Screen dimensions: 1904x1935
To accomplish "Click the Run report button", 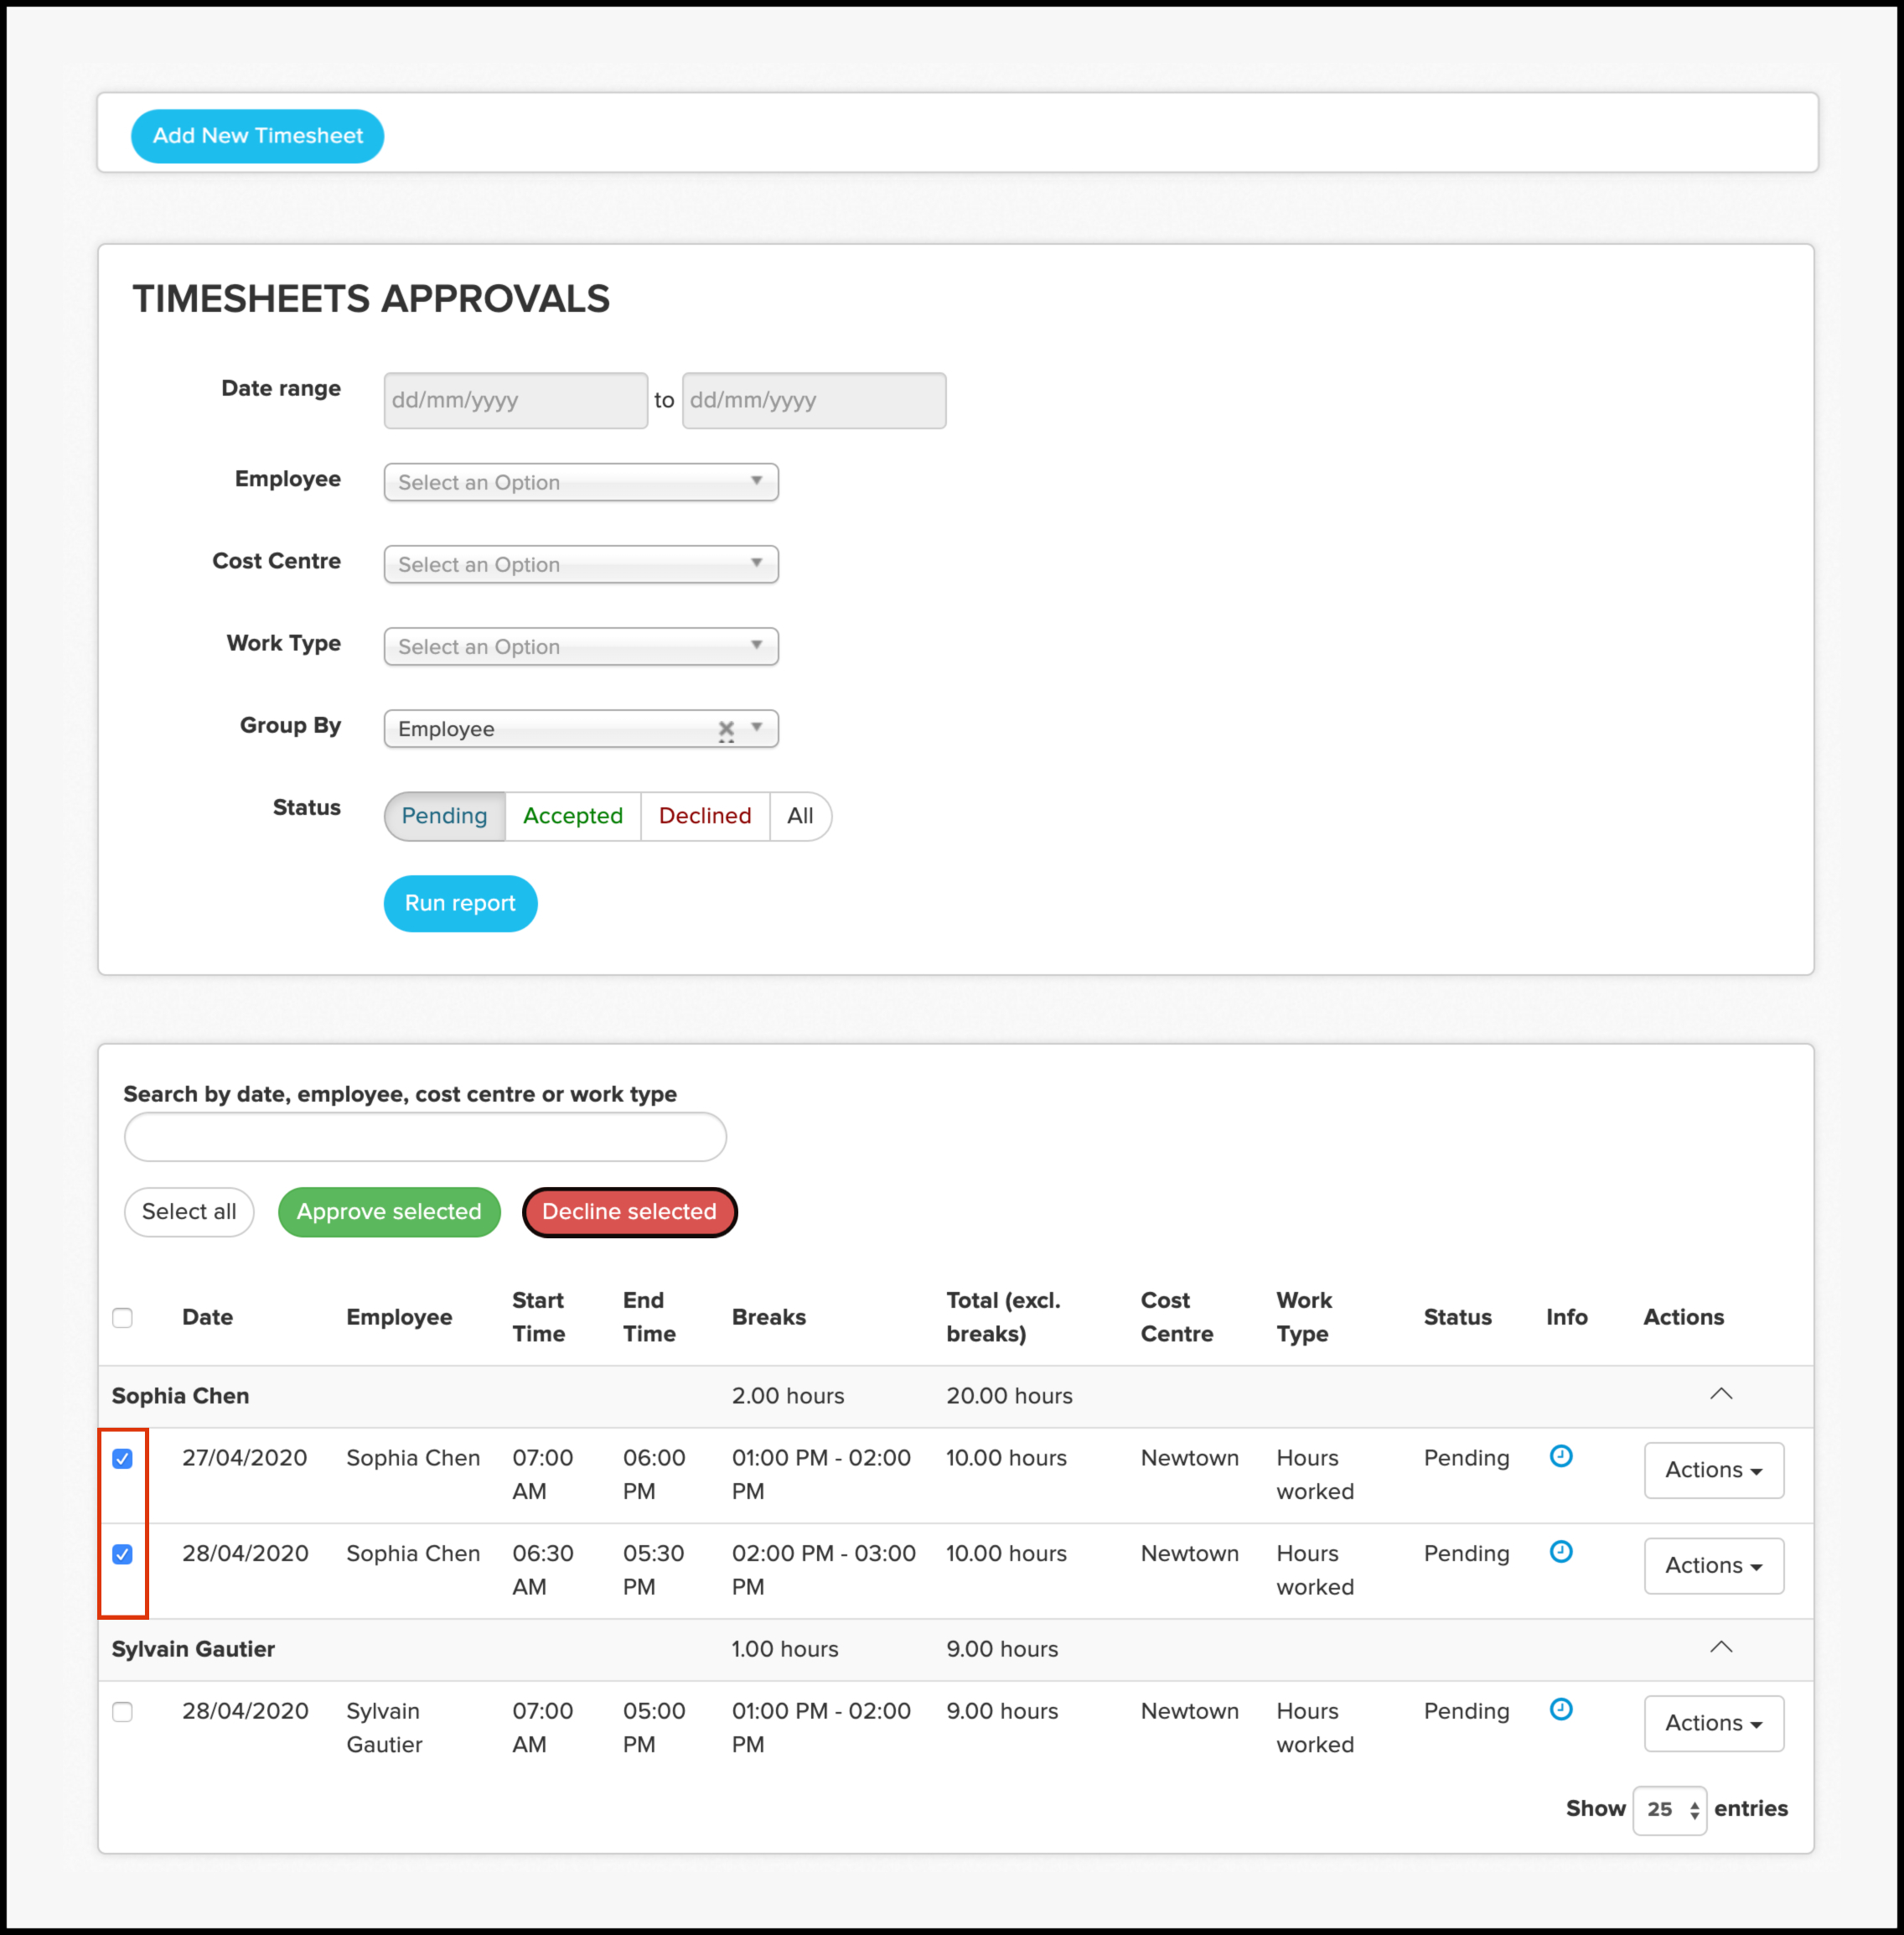I will [460, 904].
